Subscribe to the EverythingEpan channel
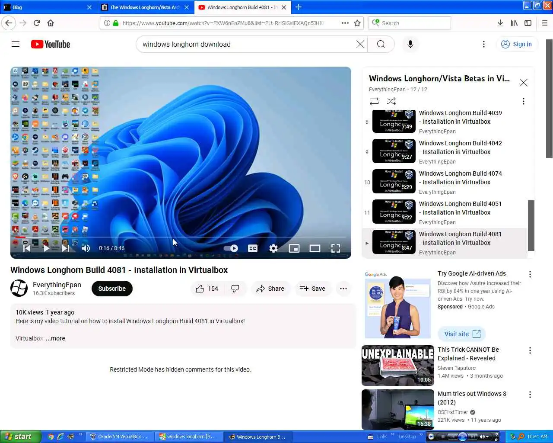Image resolution: width=553 pixels, height=443 pixels. [x=112, y=289]
